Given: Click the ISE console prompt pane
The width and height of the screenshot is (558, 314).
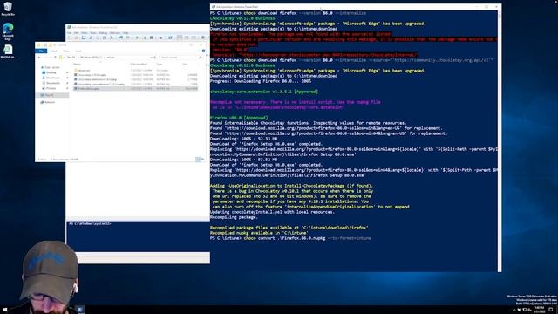Looking at the screenshot, I should 138,236.
